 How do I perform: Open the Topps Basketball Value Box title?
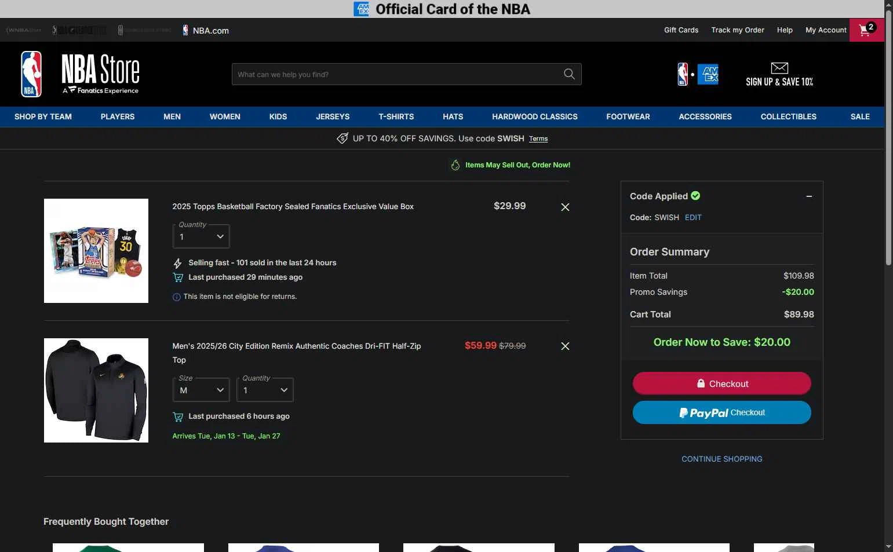tap(293, 207)
